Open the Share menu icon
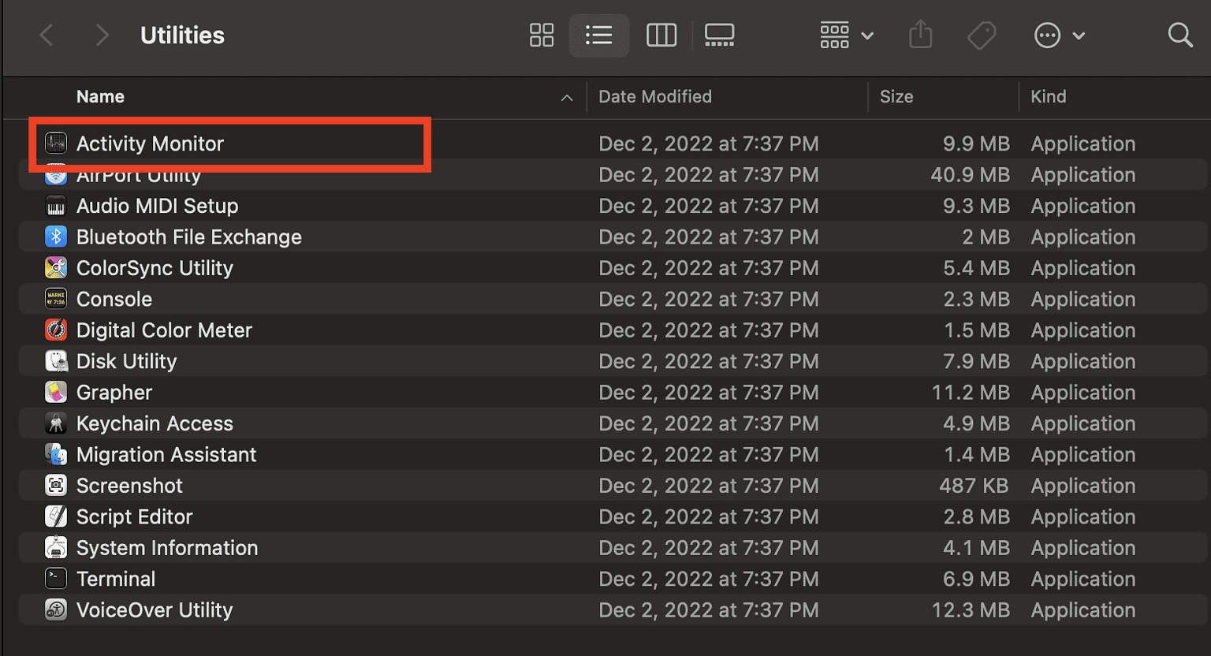1211x656 pixels. 921,35
